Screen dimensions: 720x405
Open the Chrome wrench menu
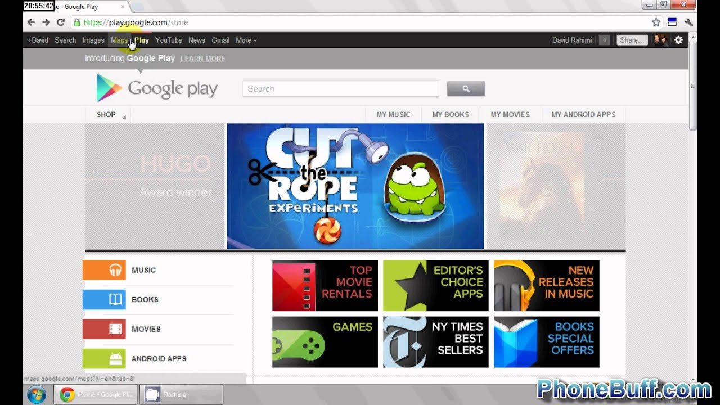click(x=688, y=22)
